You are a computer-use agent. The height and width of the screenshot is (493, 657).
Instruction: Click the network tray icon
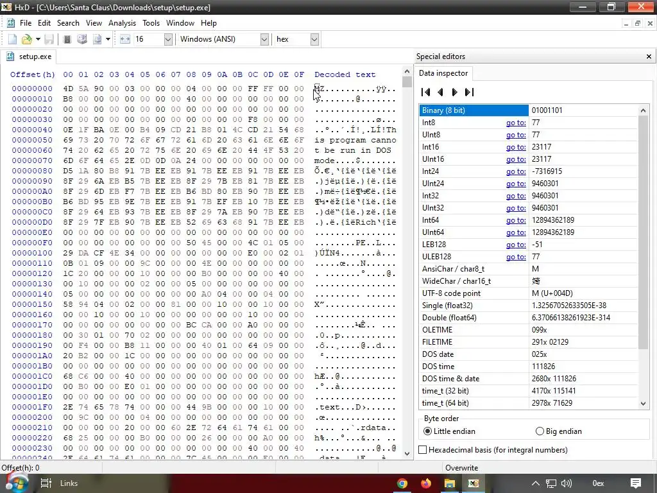pos(551,483)
